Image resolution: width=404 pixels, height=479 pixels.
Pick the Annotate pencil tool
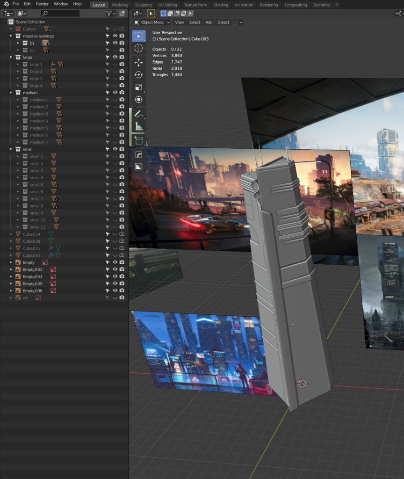tap(138, 114)
